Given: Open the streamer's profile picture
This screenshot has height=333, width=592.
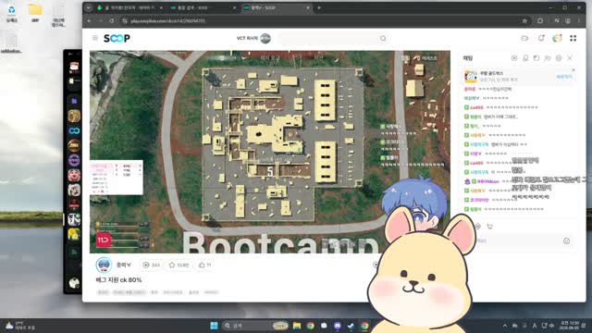Looking at the screenshot, I should click(x=104, y=265).
